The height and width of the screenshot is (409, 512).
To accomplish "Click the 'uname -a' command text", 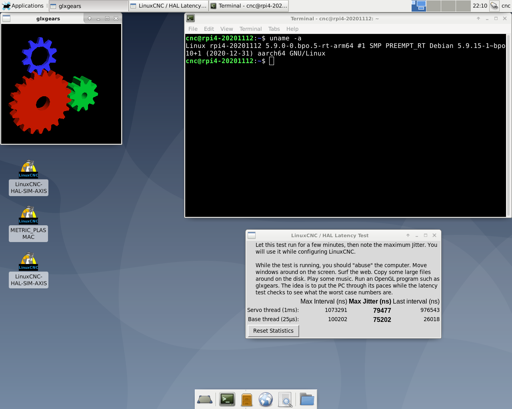I will click(x=285, y=38).
